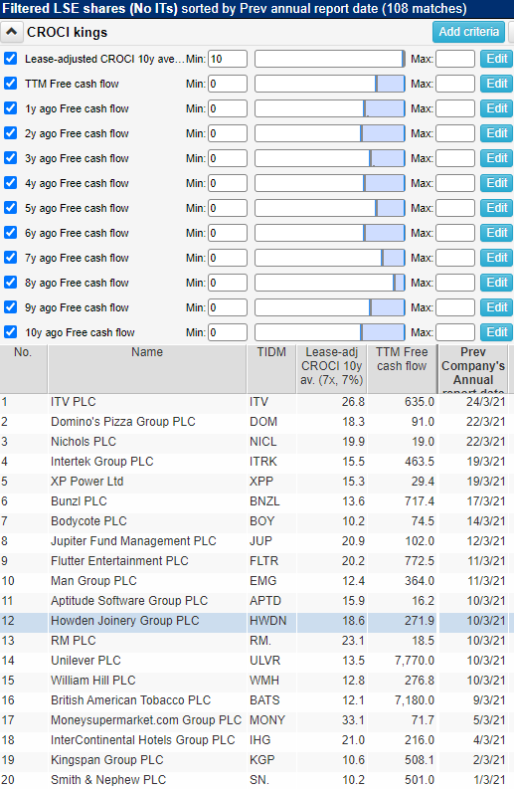The image size is (514, 789).
Task: Select Aptitude Software Group PLC
Action: 255,600
